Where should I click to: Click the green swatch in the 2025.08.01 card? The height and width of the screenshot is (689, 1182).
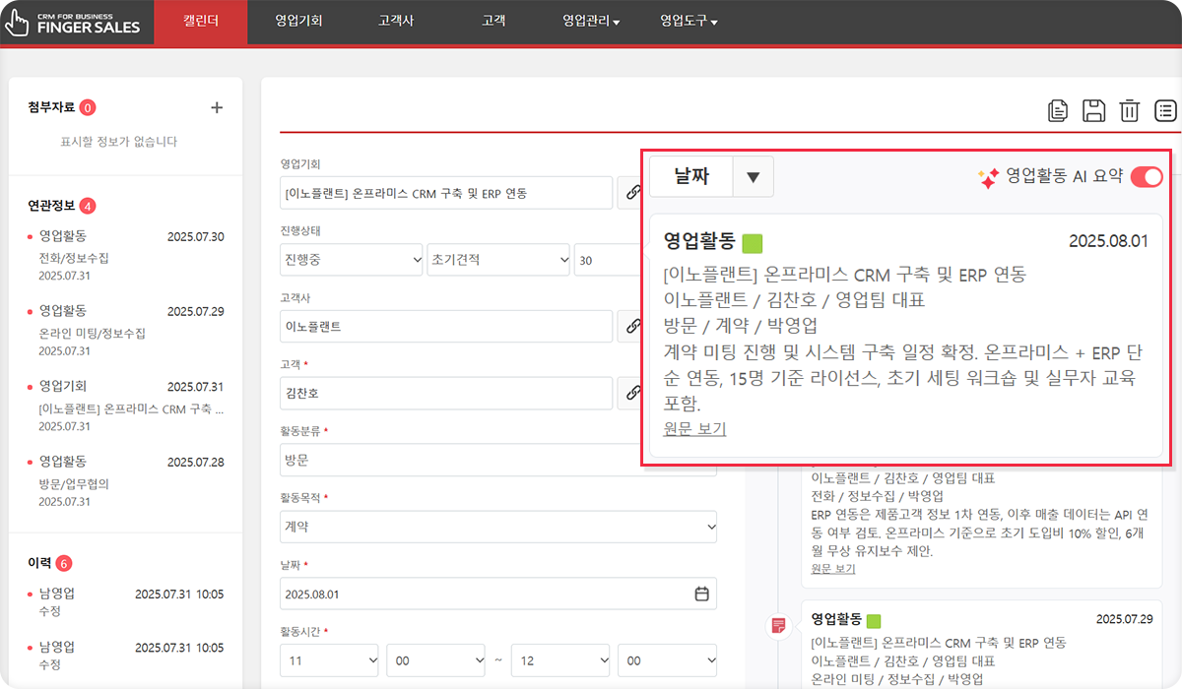(x=753, y=242)
